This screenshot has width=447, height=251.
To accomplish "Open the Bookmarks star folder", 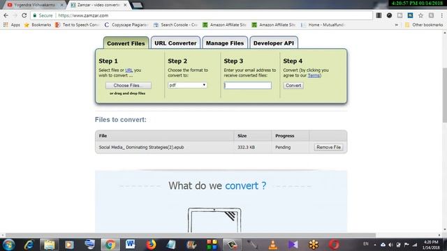I will (38, 25).
